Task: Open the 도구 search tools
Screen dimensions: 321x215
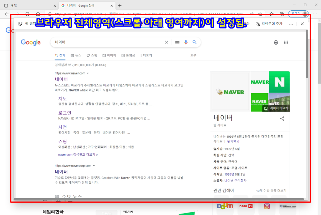Action: coord(193,56)
